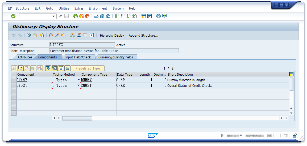Viewport: 307px width, 146px height.
Task: Click the green Enter checkmark icon
Action: [13, 16]
